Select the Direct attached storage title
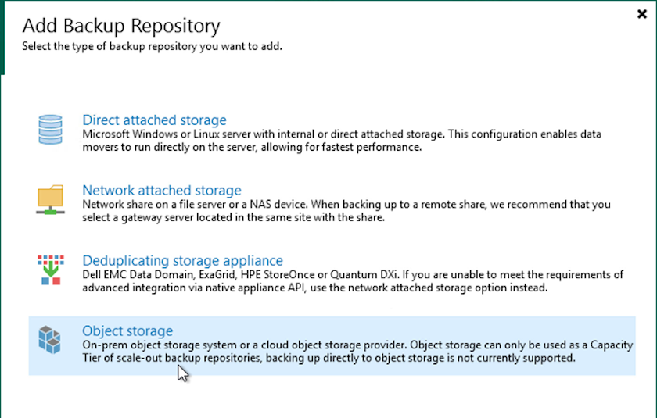The width and height of the screenshot is (657, 418). (x=154, y=120)
